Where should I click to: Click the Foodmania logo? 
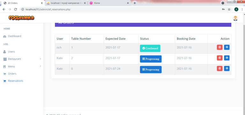click(x=21, y=18)
